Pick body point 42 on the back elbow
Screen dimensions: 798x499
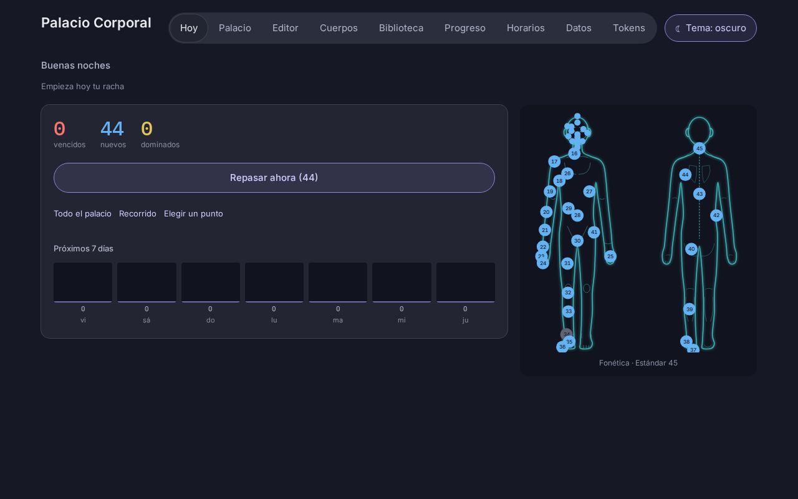tap(716, 215)
